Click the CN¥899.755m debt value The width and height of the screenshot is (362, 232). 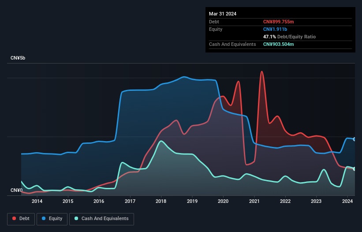click(278, 22)
